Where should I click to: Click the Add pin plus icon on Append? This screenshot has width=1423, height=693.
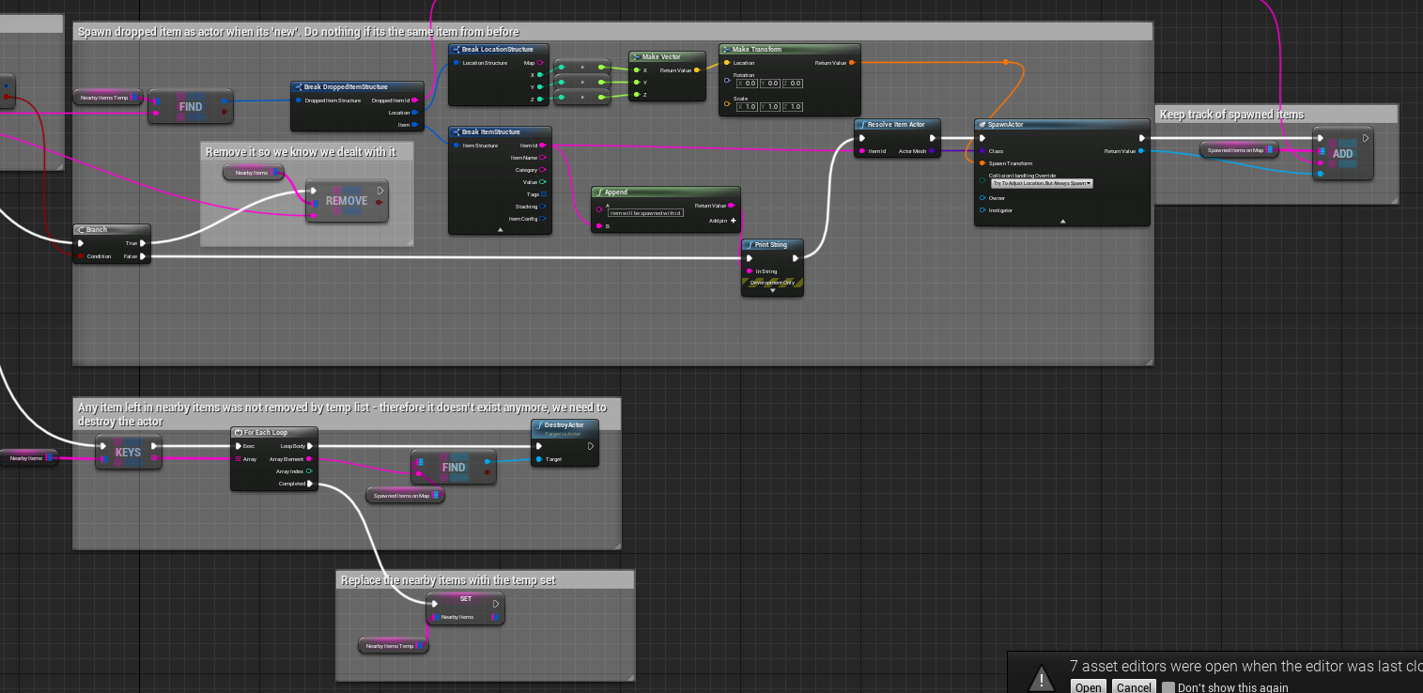pos(734,220)
